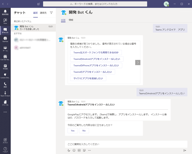Viewport: 192px width, 154px height.
Task: Switch to the Contacts (連絡先) tab
Action: [x=43, y=13]
